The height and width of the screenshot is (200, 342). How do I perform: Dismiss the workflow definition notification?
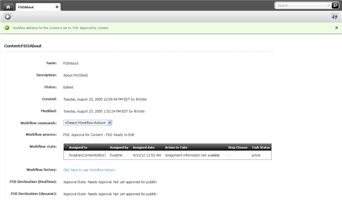point(337,28)
